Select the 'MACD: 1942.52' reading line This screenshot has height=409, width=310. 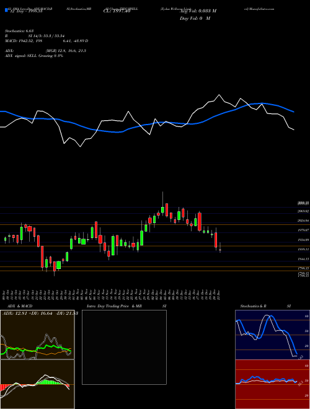(x=46, y=41)
